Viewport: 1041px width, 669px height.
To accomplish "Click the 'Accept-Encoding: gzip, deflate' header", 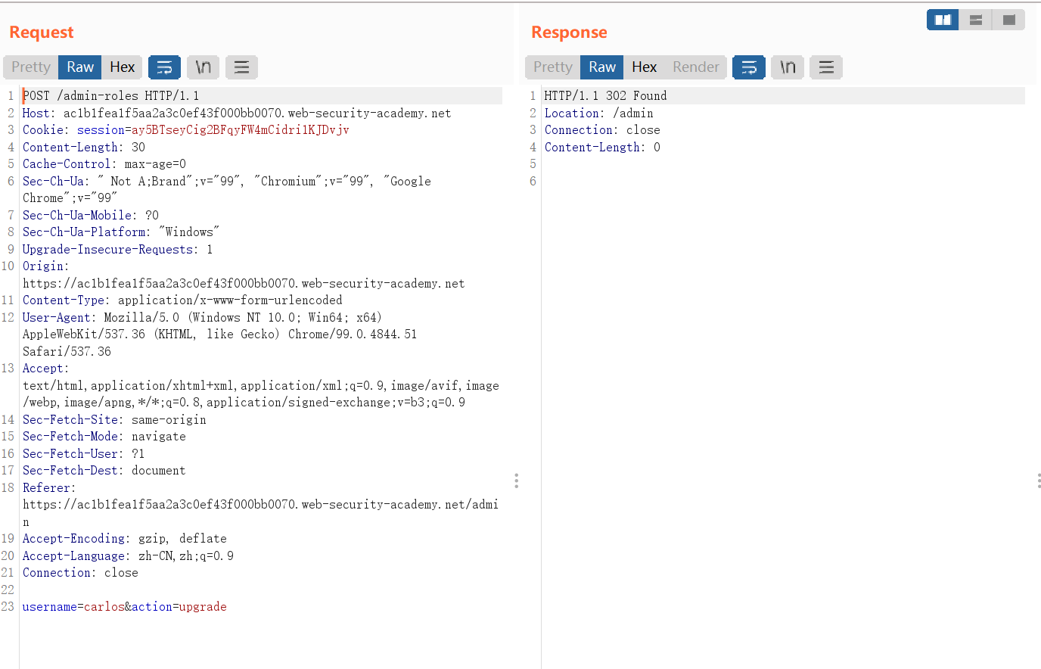I will 125,539.
